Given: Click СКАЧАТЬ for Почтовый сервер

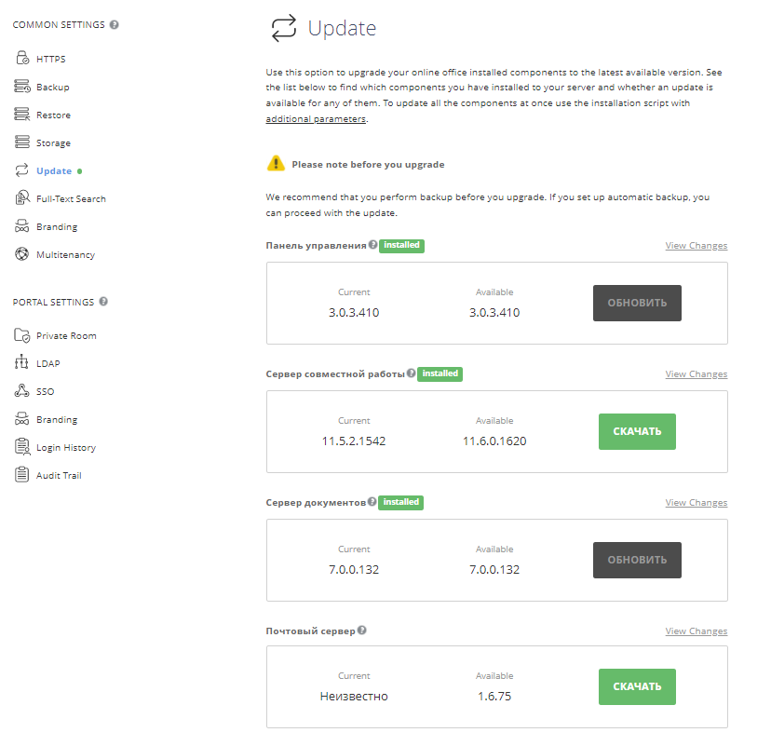Looking at the screenshot, I should (637, 686).
